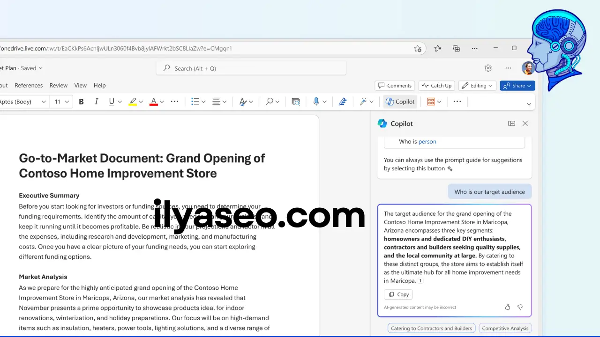Give thumbs down to Copilot response

[520, 307]
